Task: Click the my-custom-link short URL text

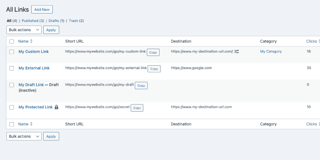Action: 106,52
